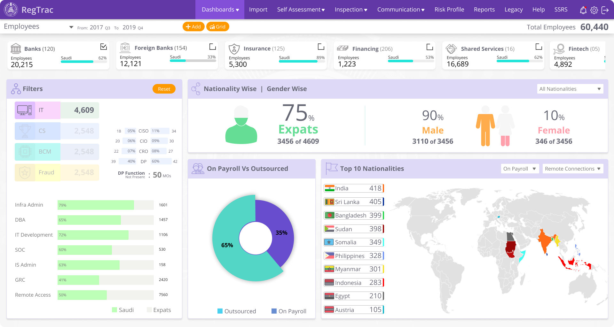The height and width of the screenshot is (327, 614).
Task: Click the Add button
Action: point(193,27)
